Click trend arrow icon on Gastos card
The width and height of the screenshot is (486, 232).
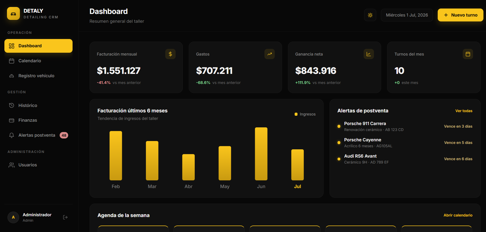(x=270, y=54)
